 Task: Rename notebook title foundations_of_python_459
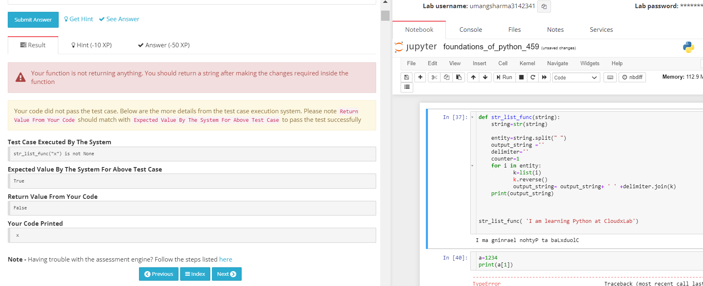pyautogui.click(x=491, y=47)
